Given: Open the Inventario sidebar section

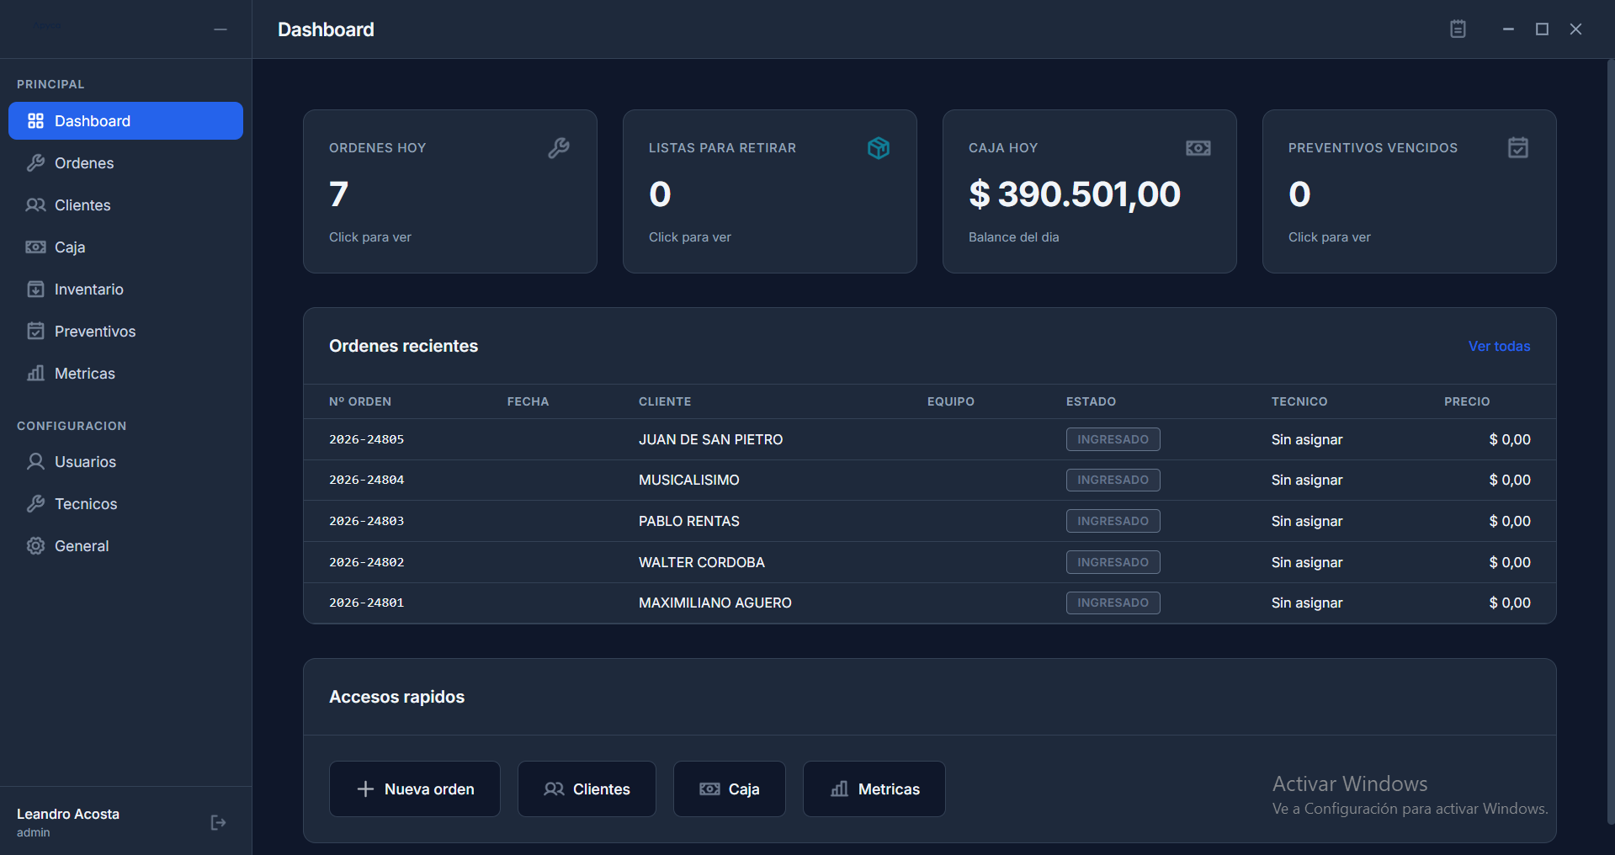Looking at the screenshot, I should tap(125, 289).
